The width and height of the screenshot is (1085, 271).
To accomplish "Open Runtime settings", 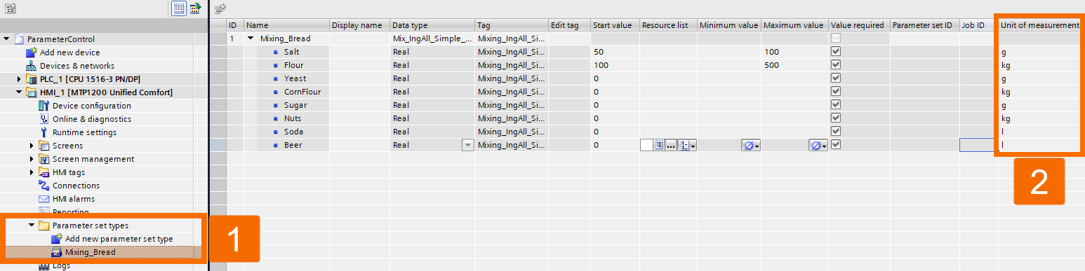I will click(84, 132).
